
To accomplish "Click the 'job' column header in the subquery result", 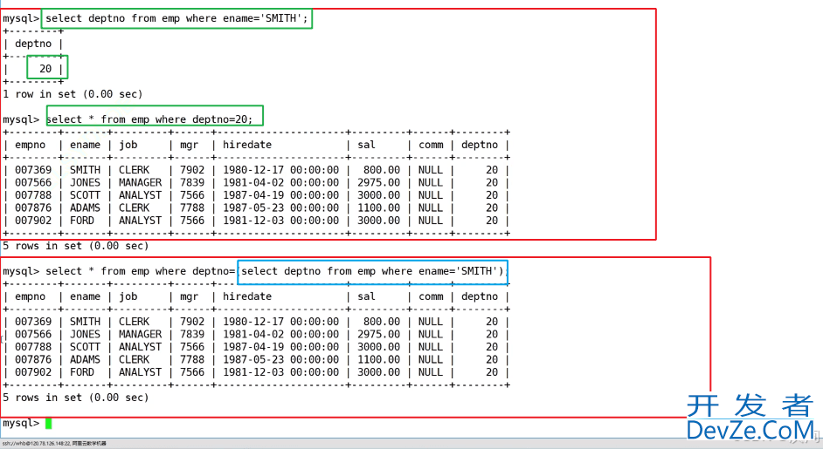I will (x=128, y=296).
